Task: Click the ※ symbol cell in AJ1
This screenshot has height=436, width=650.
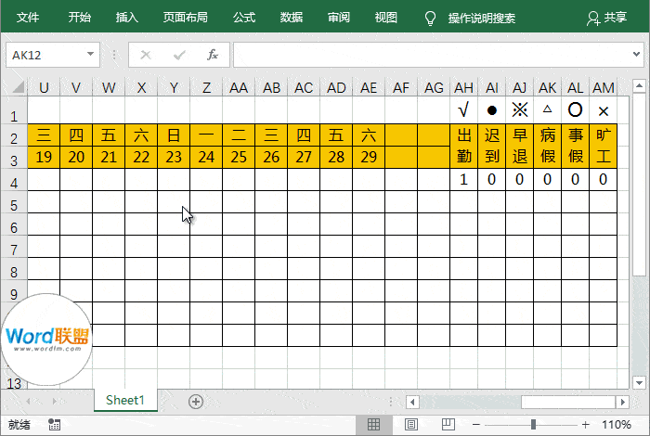Action: [519, 110]
